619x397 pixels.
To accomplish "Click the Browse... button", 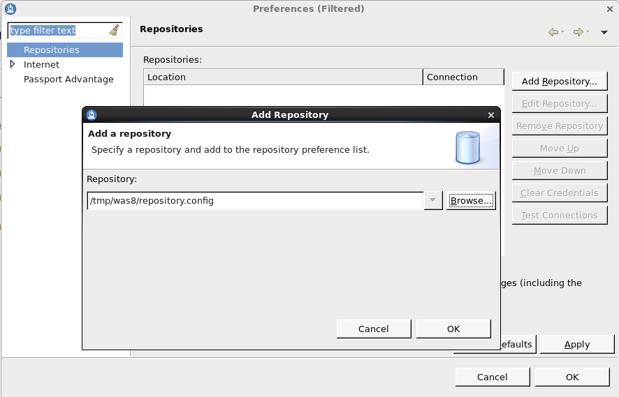I will (471, 201).
